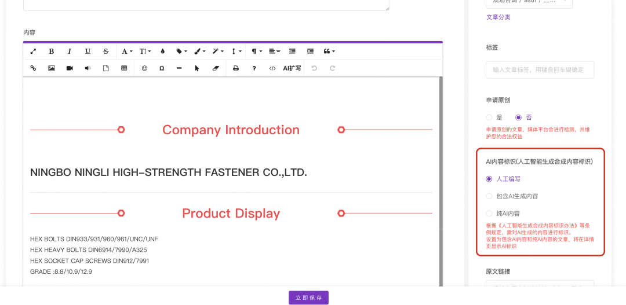Open the tag style dropdown
Image resolution: width=626 pixels, height=305 pixels.
181,52
